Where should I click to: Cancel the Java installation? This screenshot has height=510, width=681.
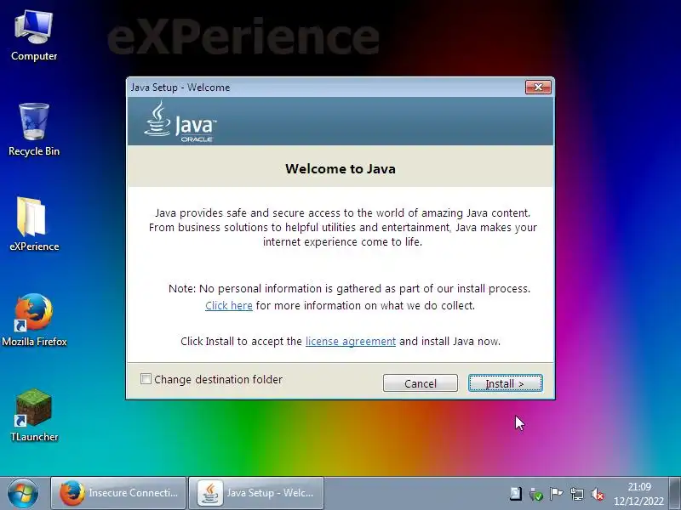click(x=420, y=383)
